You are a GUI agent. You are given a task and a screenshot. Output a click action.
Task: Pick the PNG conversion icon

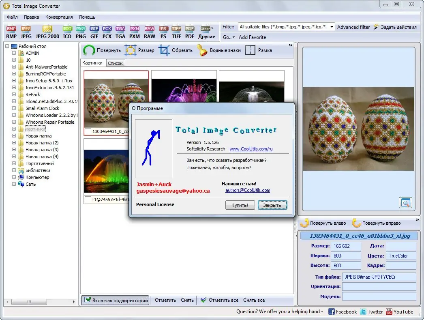tap(81, 32)
